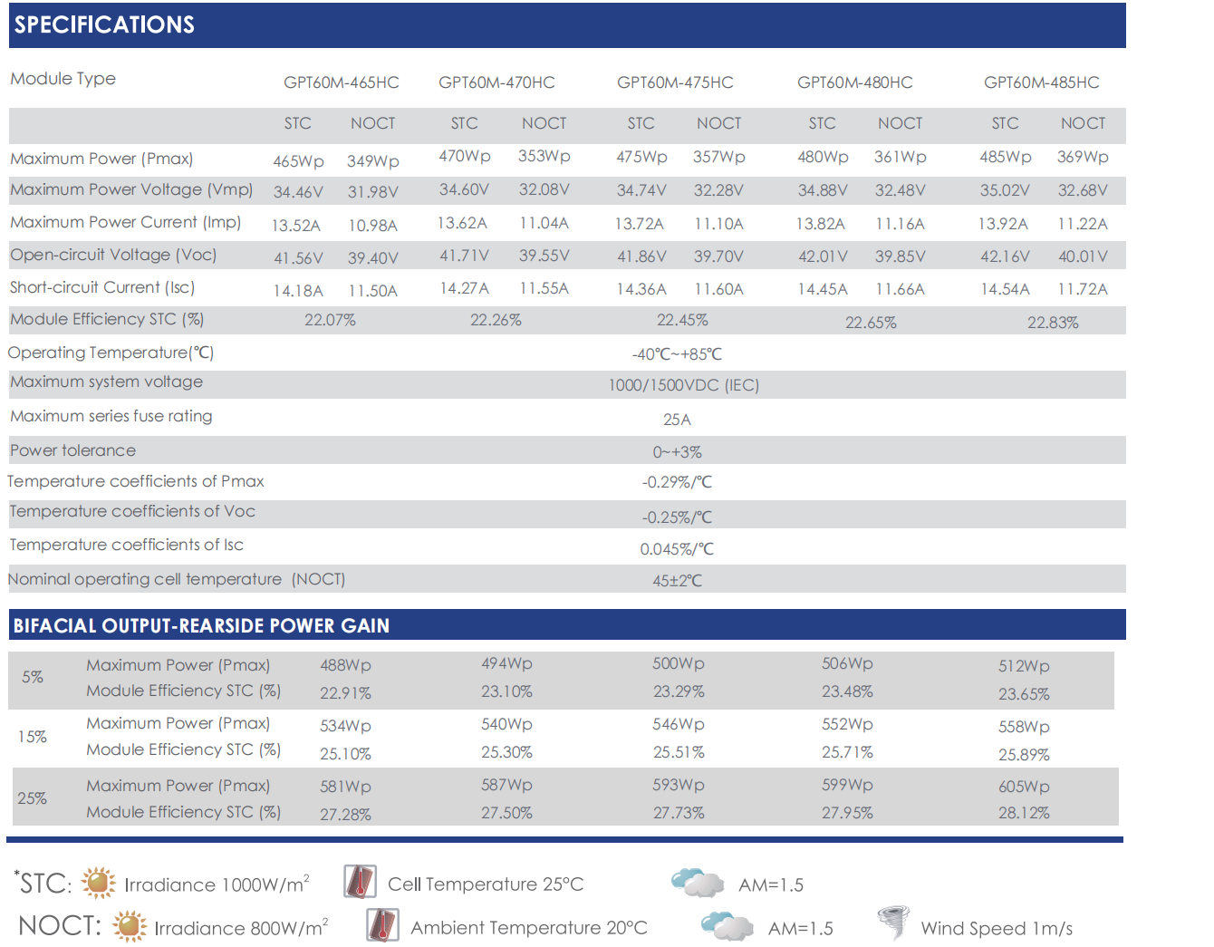Click the 1000/1500VDC (IEC) system voltage value
1214x947 pixels.
683,385
